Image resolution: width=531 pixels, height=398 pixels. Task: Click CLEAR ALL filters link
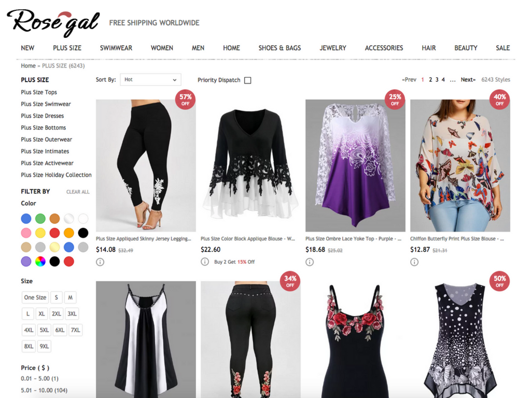pos(78,192)
